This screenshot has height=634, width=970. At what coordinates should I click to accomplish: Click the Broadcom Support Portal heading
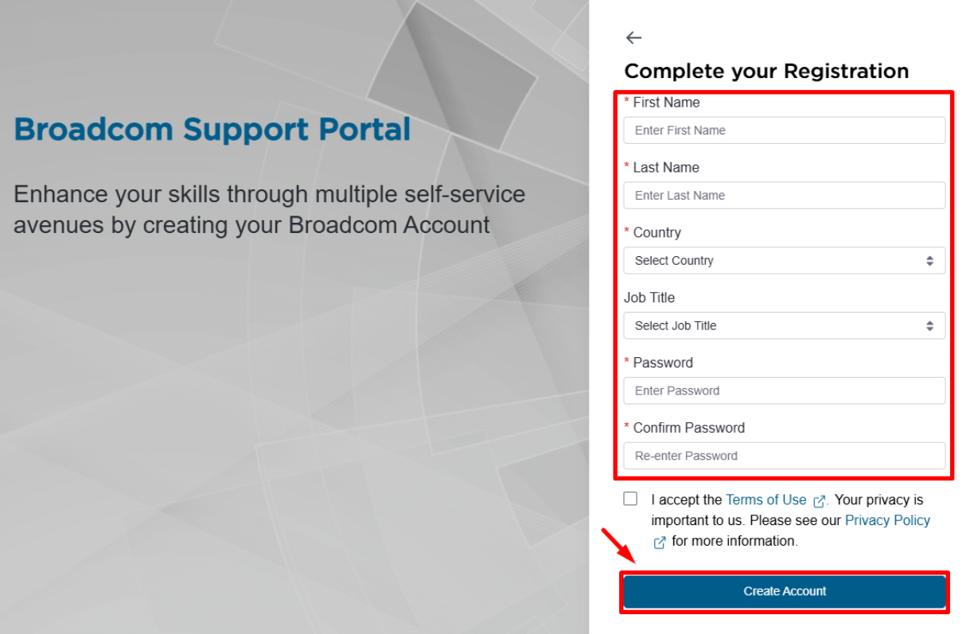212,130
